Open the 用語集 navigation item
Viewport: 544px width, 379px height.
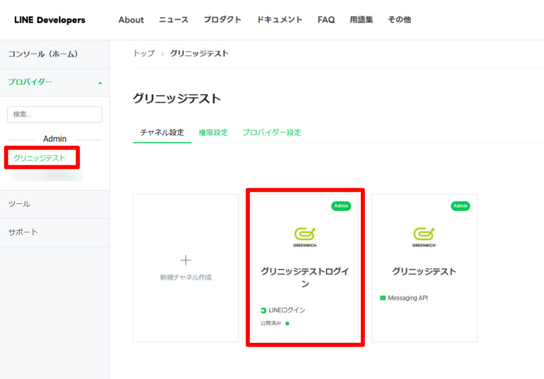[x=361, y=20]
